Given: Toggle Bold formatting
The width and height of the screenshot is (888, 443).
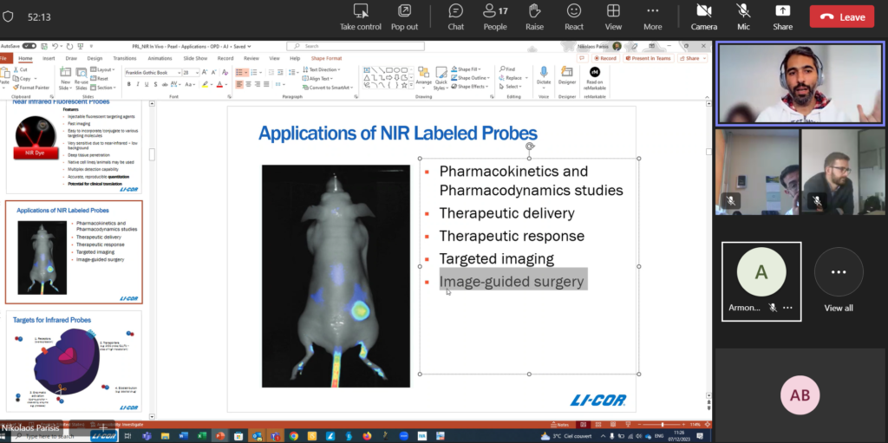Looking at the screenshot, I should coord(128,84).
